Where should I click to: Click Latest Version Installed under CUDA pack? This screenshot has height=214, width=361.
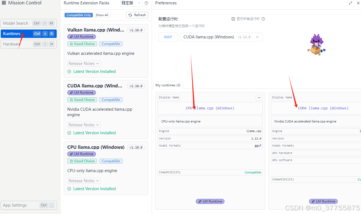[x=91, y=133]
